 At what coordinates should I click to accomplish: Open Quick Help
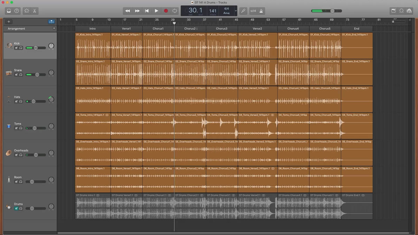17,11
